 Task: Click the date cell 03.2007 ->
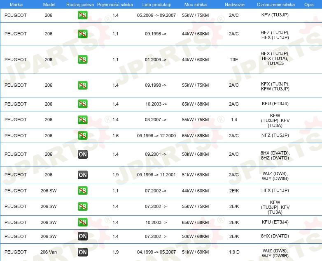pos(156,120)
